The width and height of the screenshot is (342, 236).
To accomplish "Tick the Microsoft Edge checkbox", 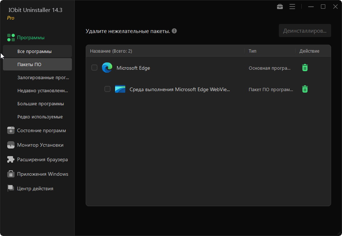I will (x=94, y=68).
